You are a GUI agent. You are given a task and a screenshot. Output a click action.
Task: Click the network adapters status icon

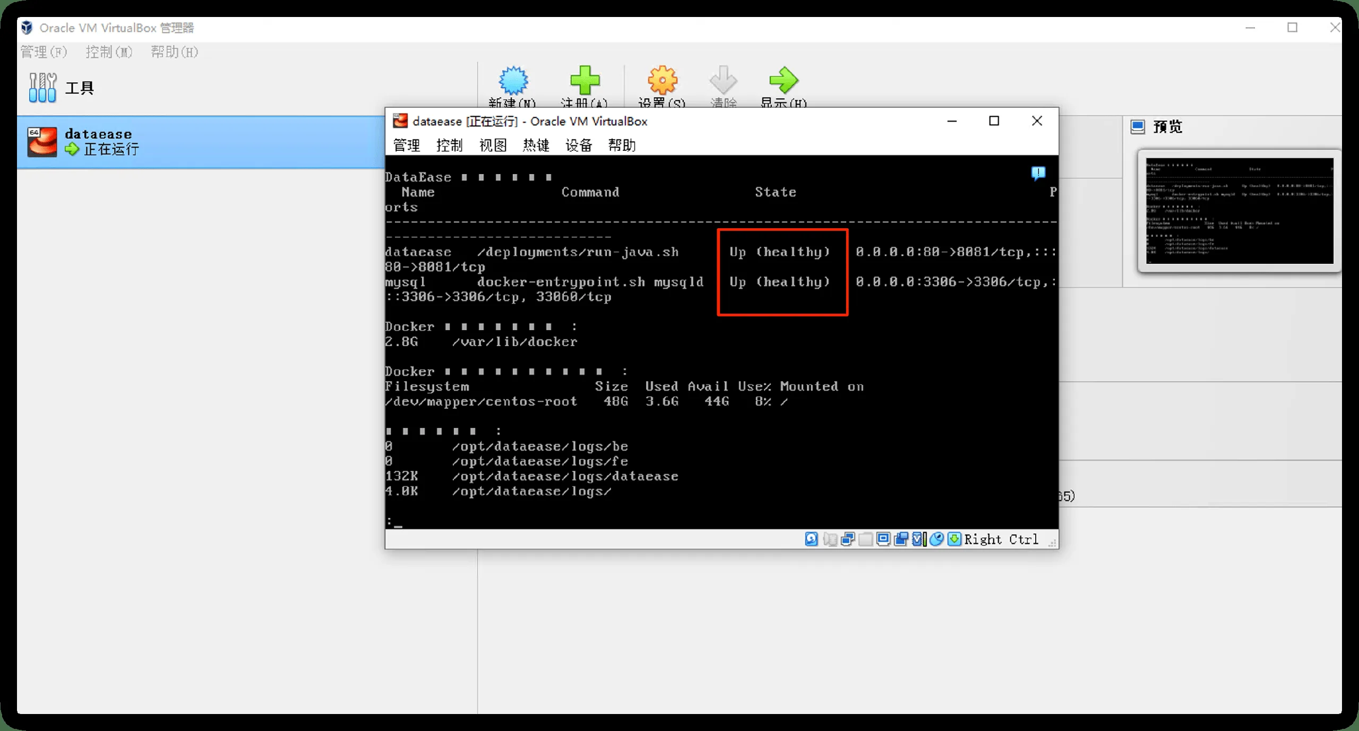coord(848,539)
